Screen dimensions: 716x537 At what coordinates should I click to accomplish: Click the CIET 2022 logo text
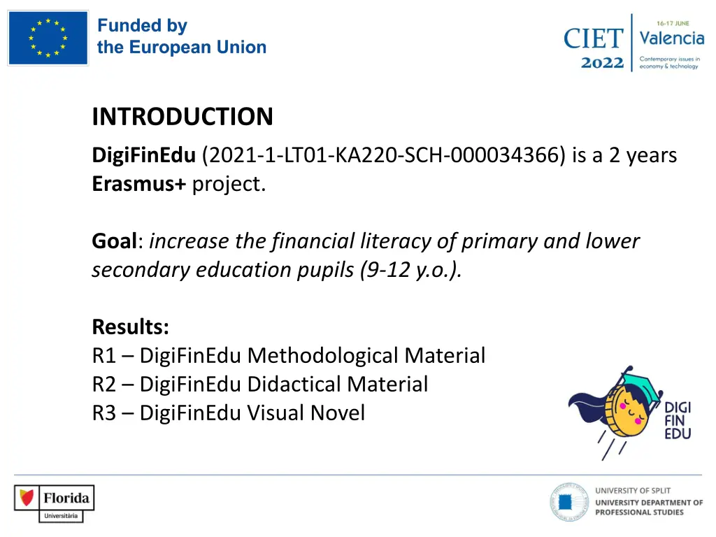click(x=593, y=48)
